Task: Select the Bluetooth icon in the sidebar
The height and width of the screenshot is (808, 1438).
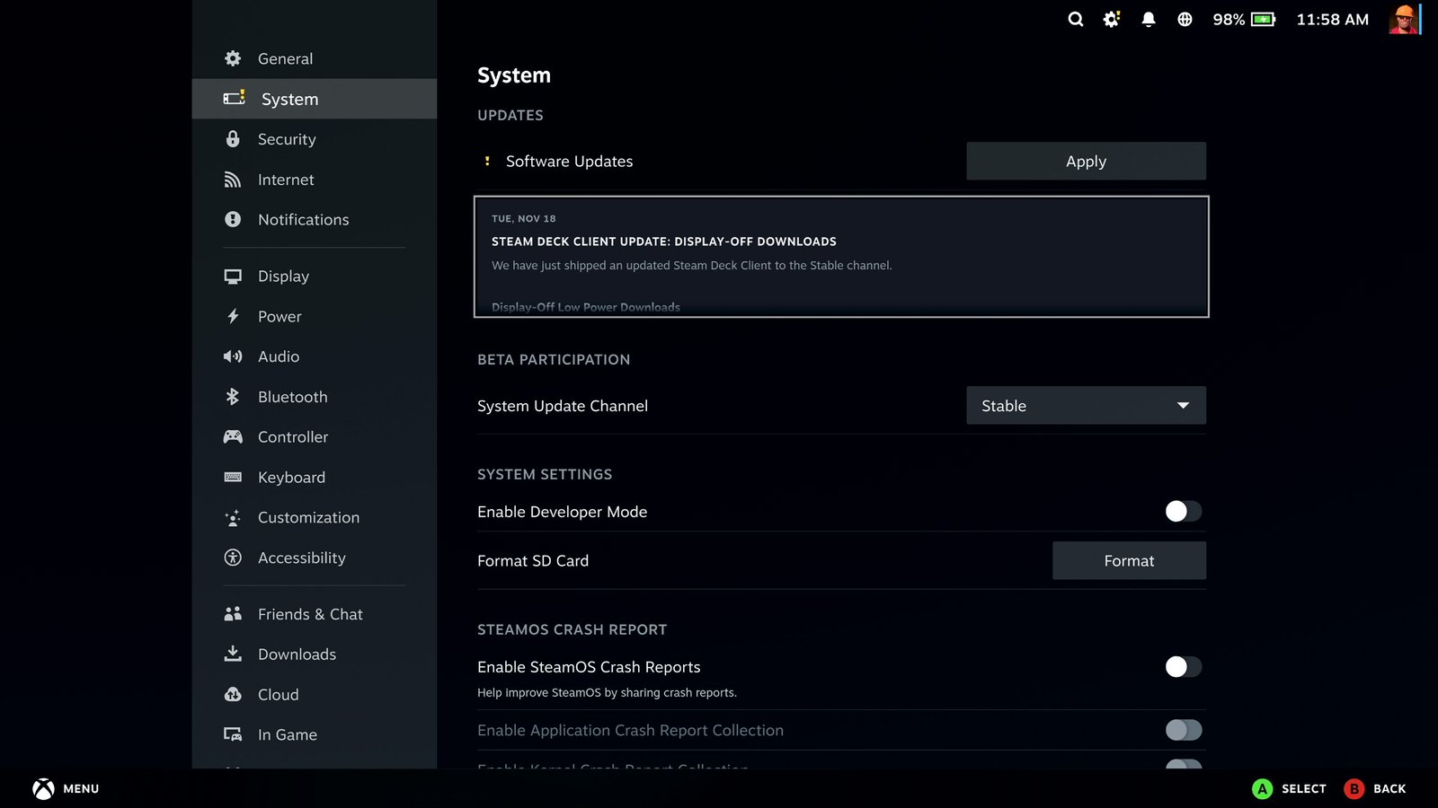Action: pyautogui.click(x=232, y=397)
